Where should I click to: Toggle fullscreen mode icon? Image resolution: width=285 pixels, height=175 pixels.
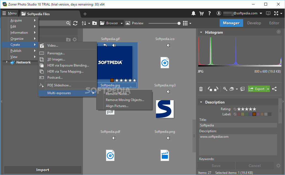(276, 13)
